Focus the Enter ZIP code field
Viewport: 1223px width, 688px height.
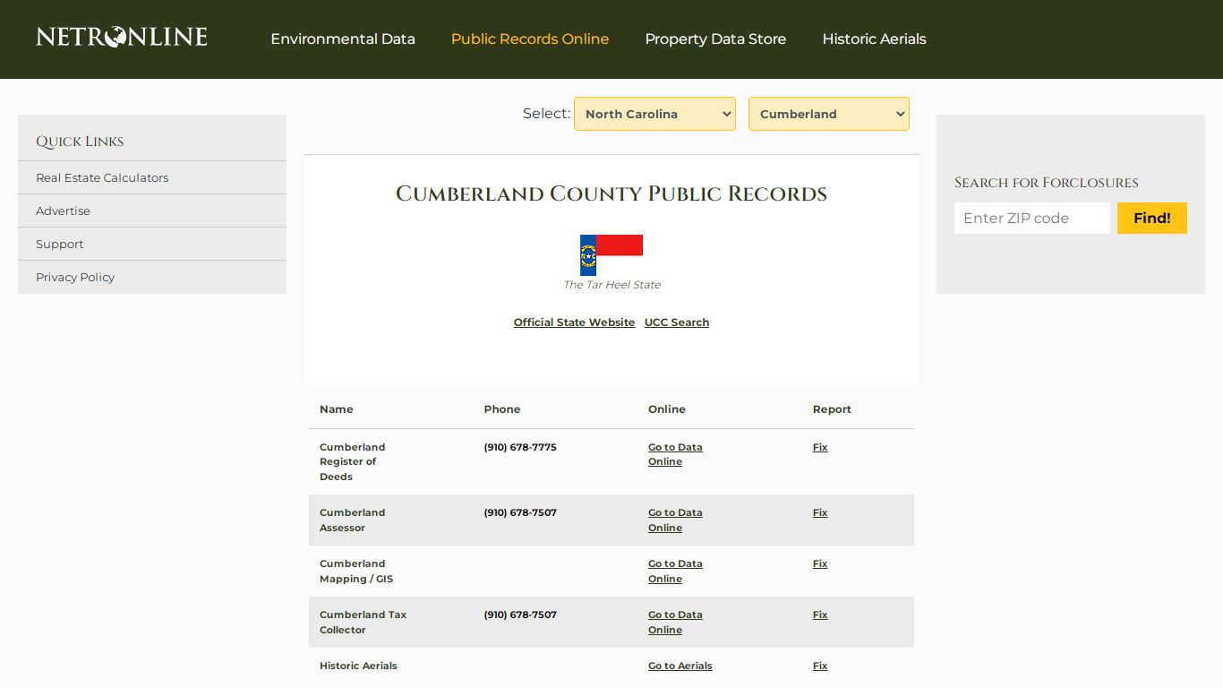1032,218
